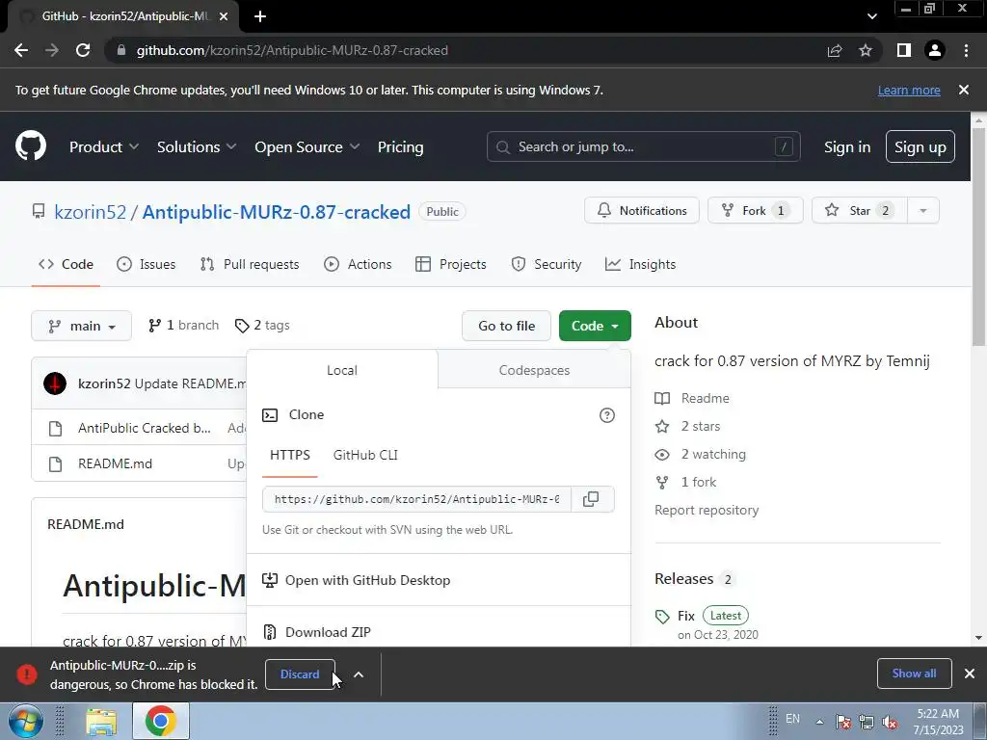Open Chrome three-dot menu
Viewport: 987px width, 740px height.
click(966, 50)
